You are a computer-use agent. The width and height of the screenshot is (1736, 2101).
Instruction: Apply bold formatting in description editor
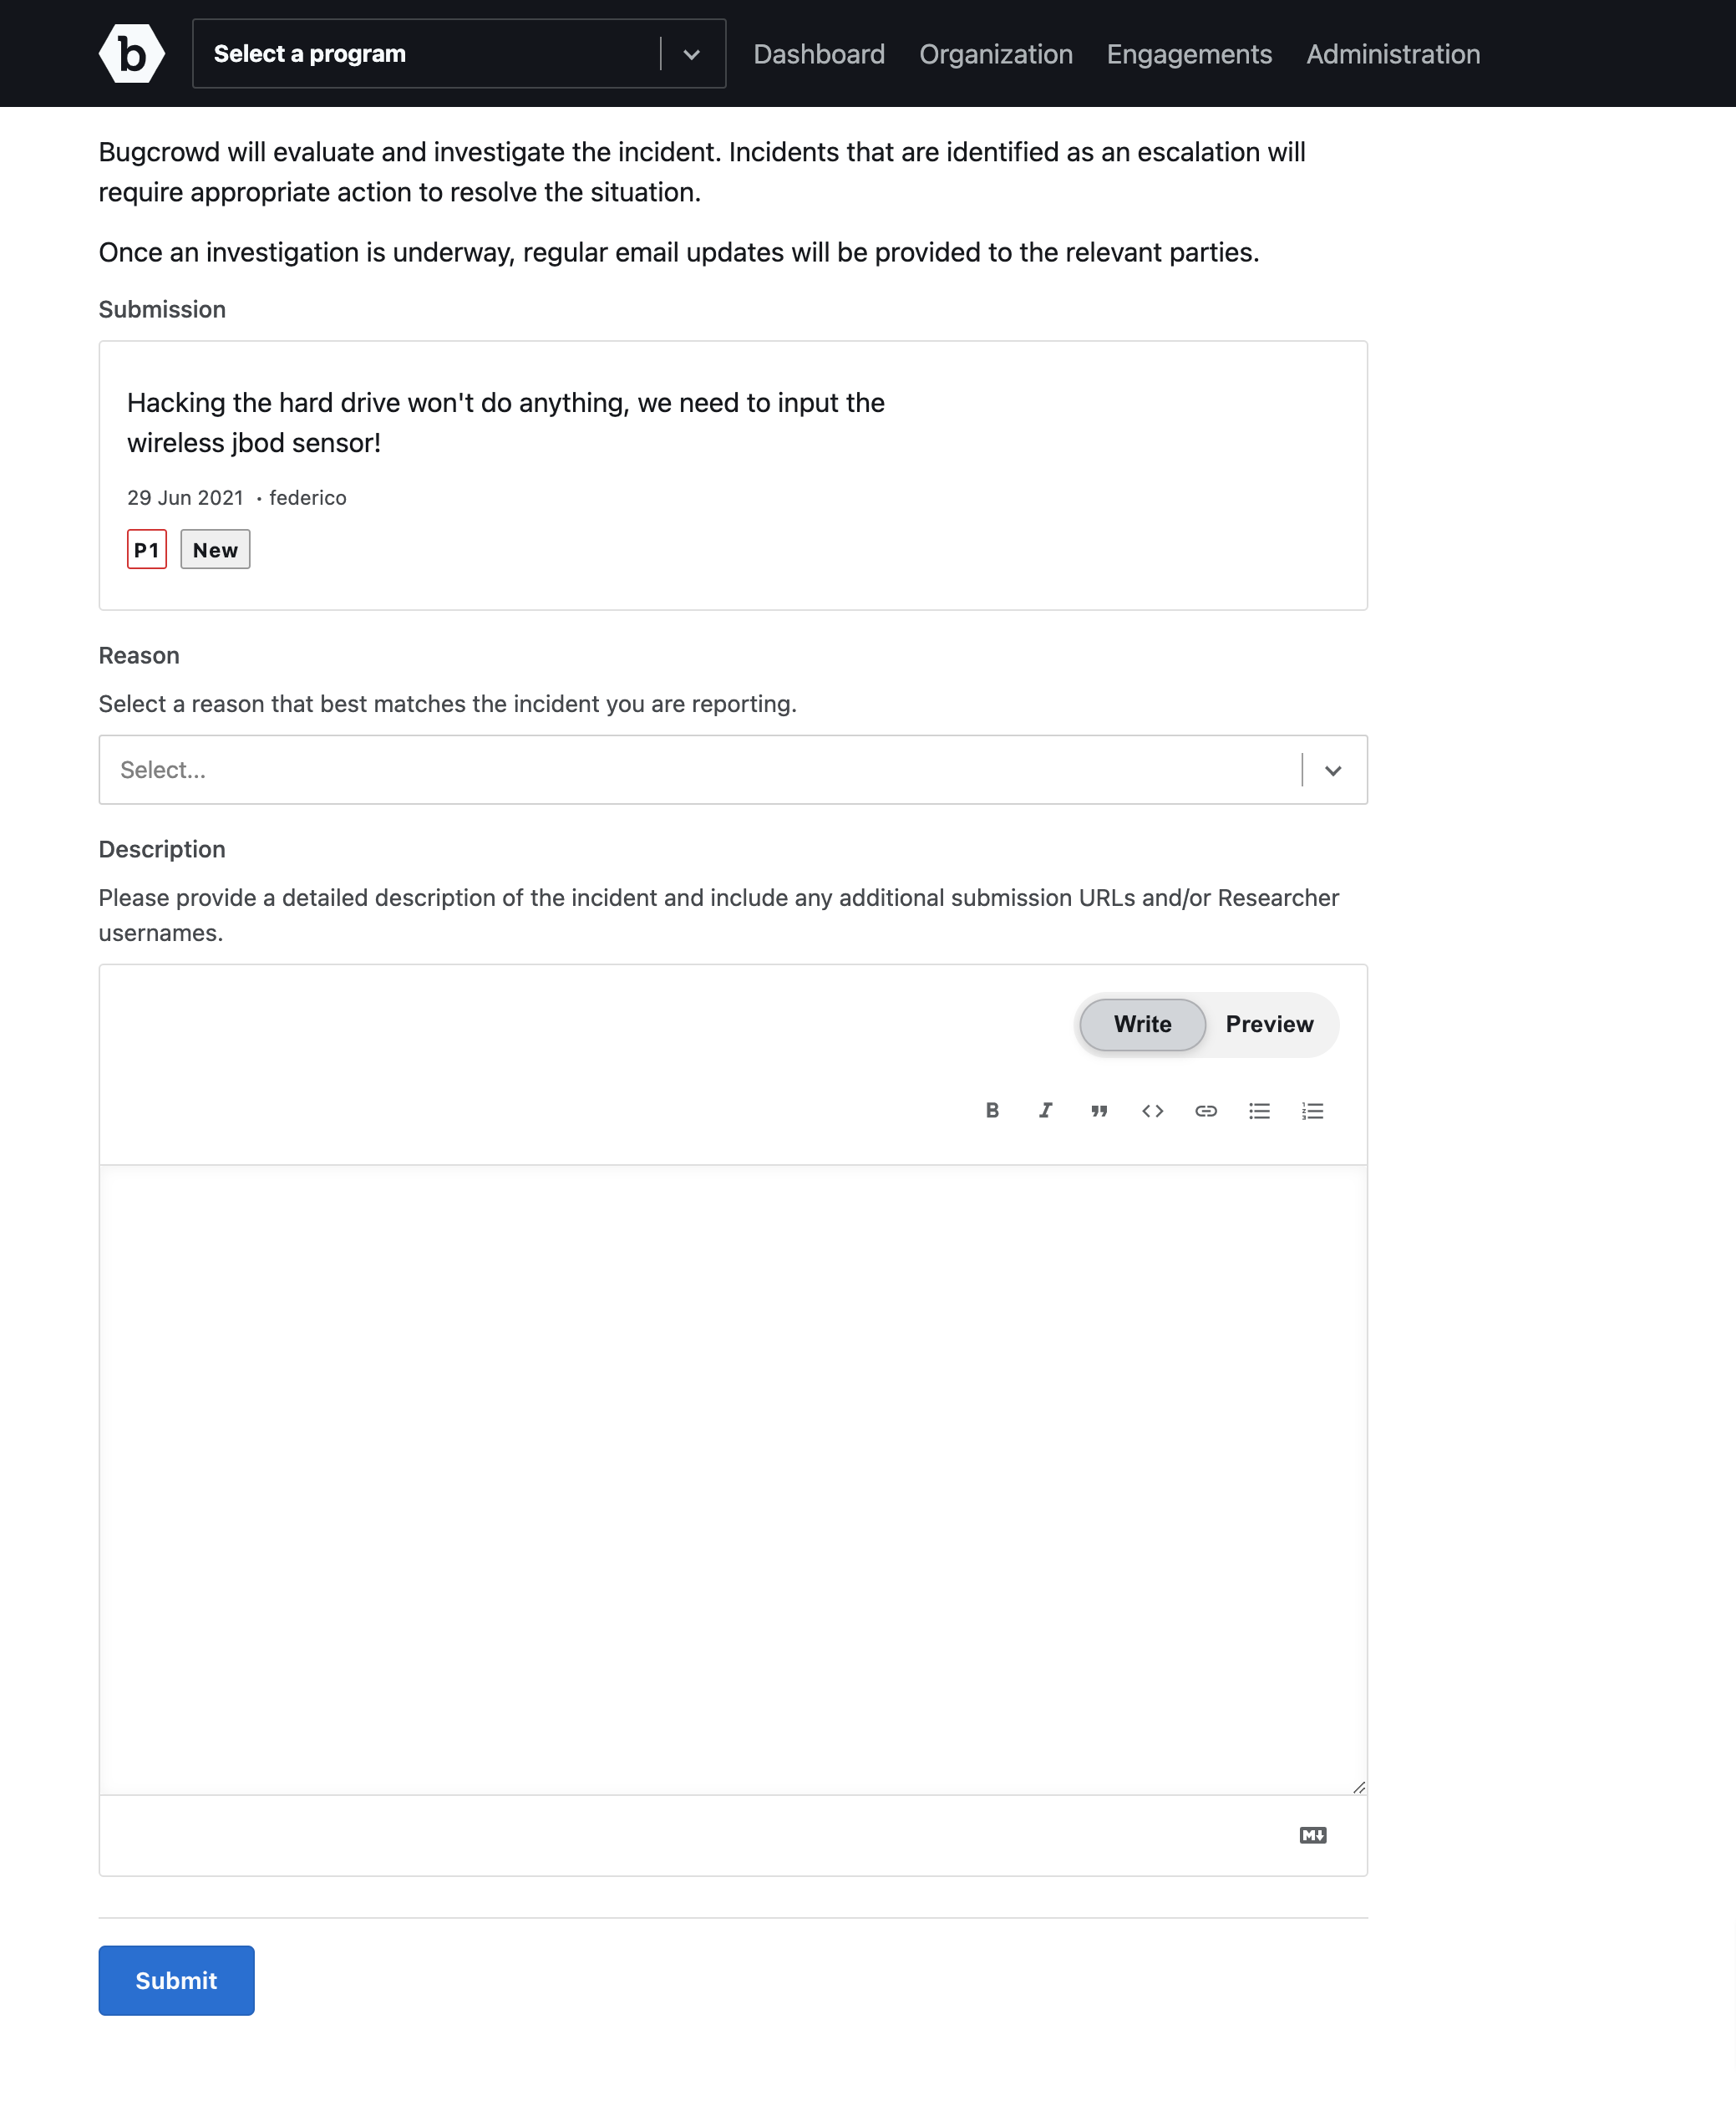click(x=992, y=1111)
